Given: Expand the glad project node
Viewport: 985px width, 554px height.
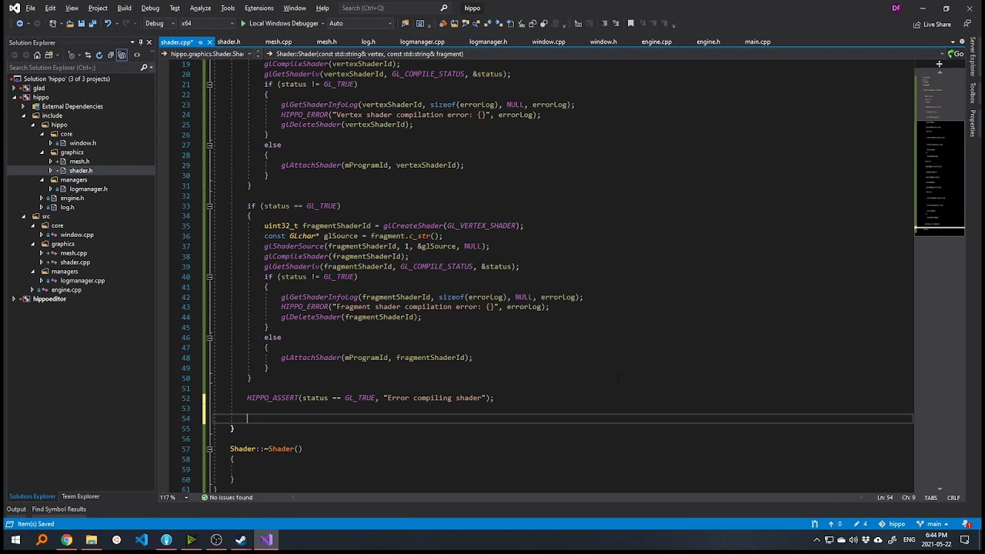Looking at the screenshot, I should [14, 88].
